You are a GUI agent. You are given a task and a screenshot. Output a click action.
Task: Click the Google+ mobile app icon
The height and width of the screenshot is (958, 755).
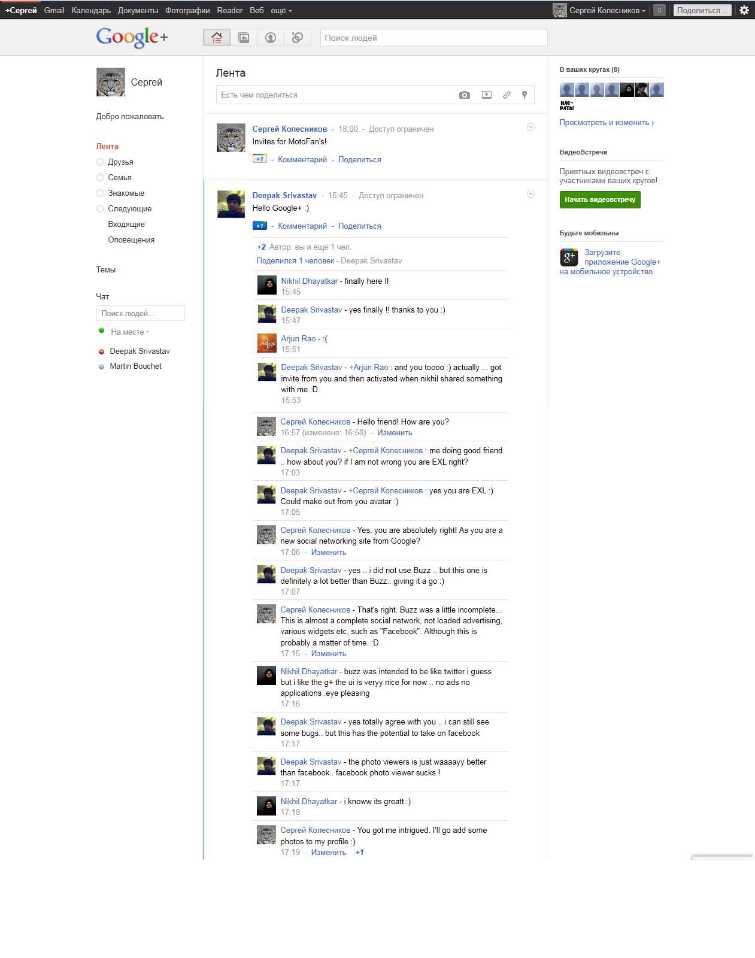[569, 257]
